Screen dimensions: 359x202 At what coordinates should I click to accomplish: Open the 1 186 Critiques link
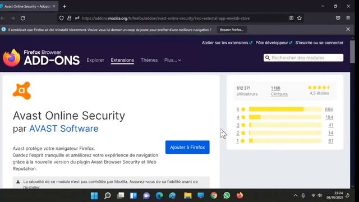pyautogui.click(x=279, y=91)
